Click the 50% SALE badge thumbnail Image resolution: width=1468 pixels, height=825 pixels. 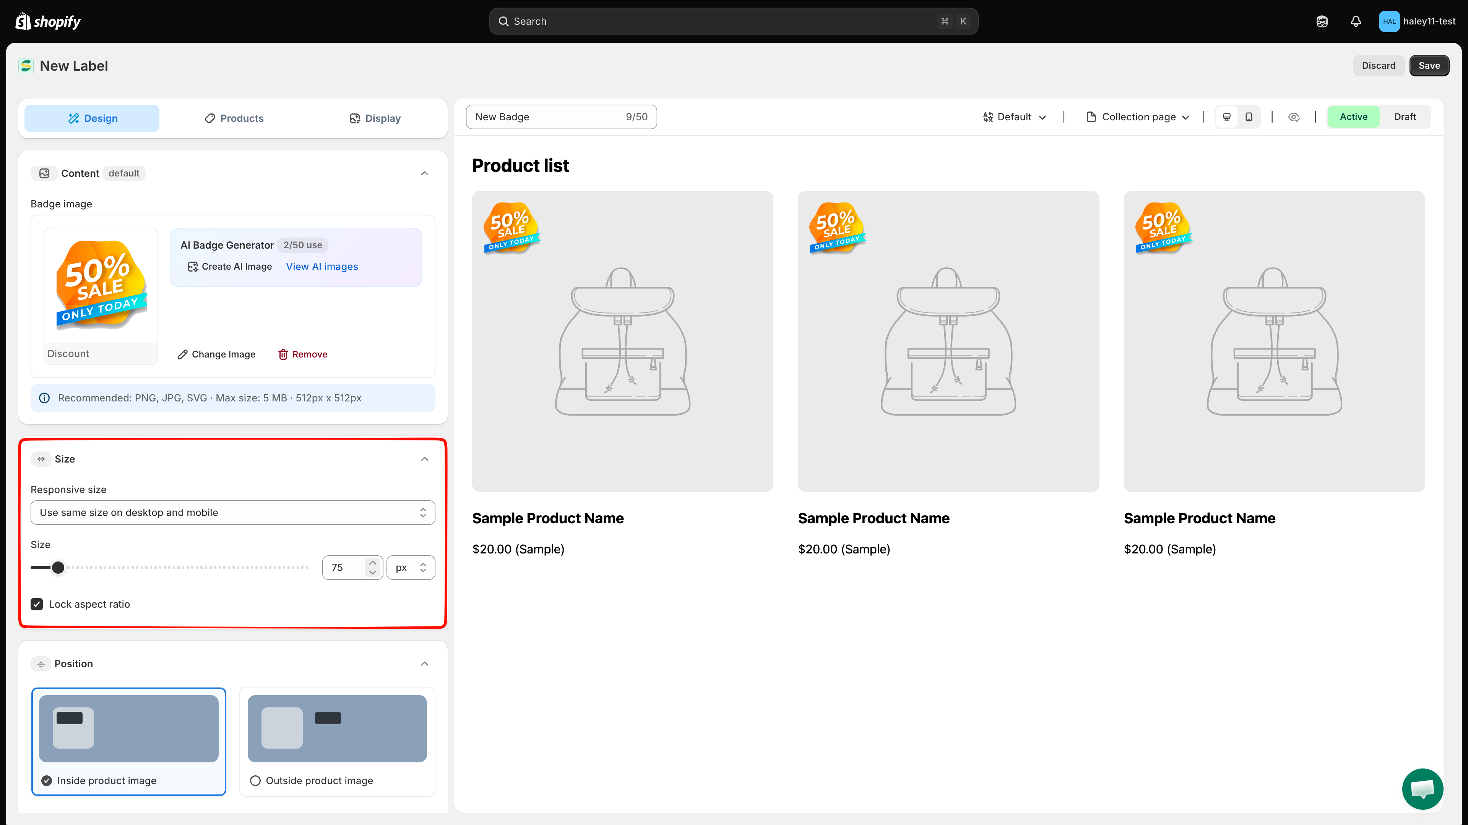coord(101,285)
